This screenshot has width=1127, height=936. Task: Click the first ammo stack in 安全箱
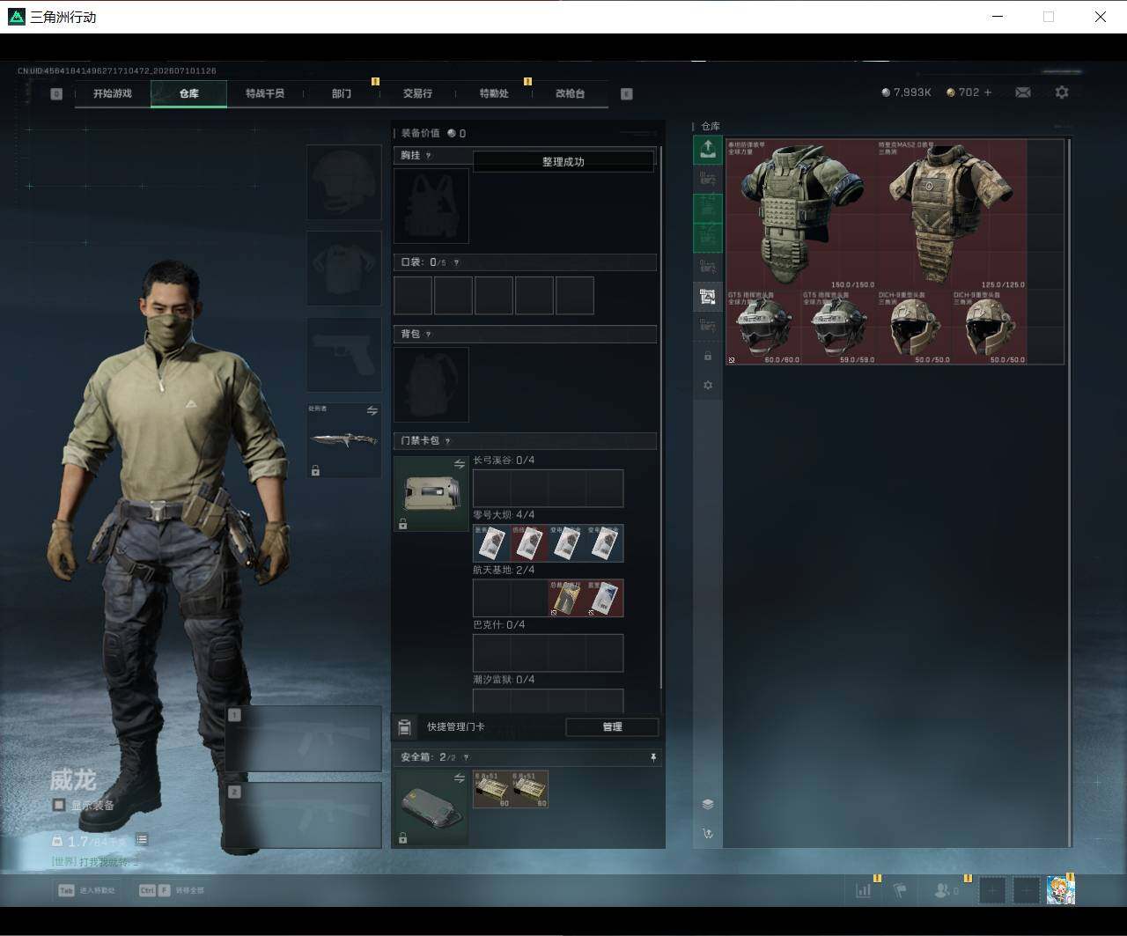click(492, 789)
